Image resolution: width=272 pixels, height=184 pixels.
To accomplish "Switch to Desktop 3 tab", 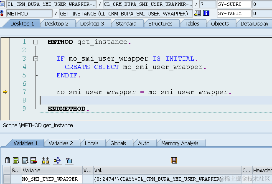I will tap(92, 23).
